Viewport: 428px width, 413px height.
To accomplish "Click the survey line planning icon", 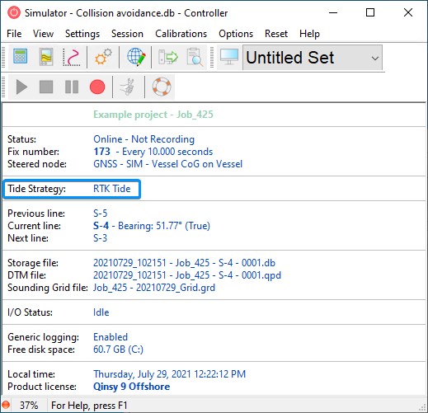I will [72, 57].
